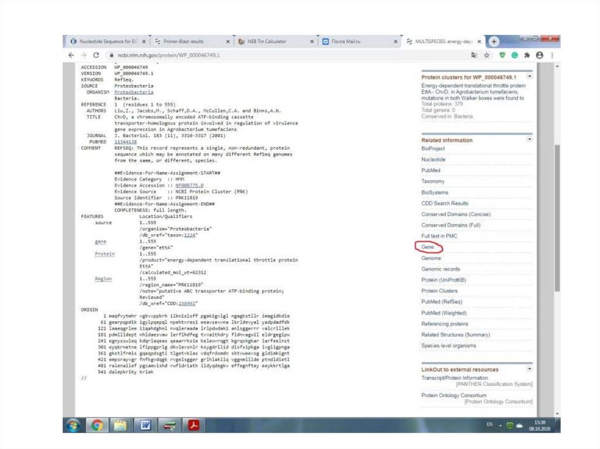Click the address bar URL field
Image resolution: width=600 pixels, height=449 pixels.
tap(287, 55)
